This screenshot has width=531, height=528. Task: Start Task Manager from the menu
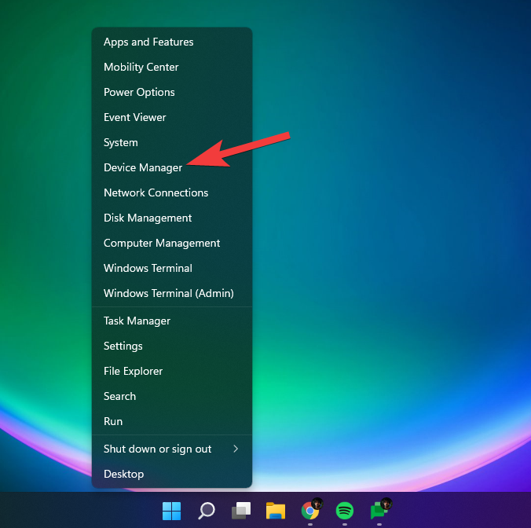pyautogui.click(x=137, y=321)
